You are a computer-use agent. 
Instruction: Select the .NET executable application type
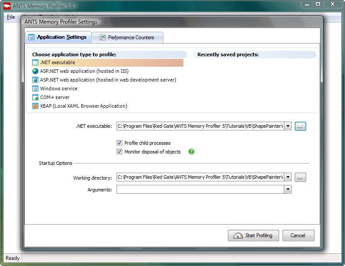[x=107, y=63]
